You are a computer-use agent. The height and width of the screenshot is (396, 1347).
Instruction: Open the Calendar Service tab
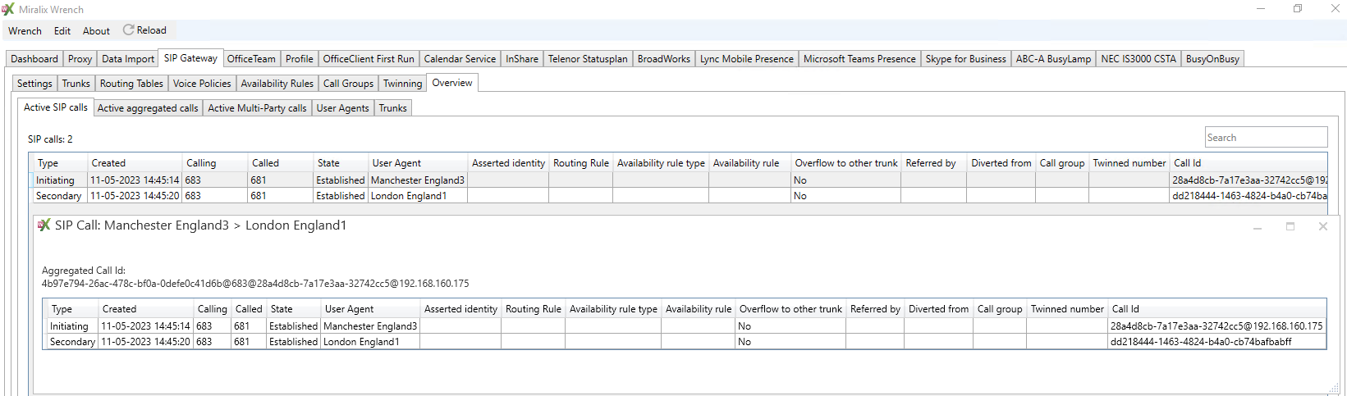click(460, 59)
